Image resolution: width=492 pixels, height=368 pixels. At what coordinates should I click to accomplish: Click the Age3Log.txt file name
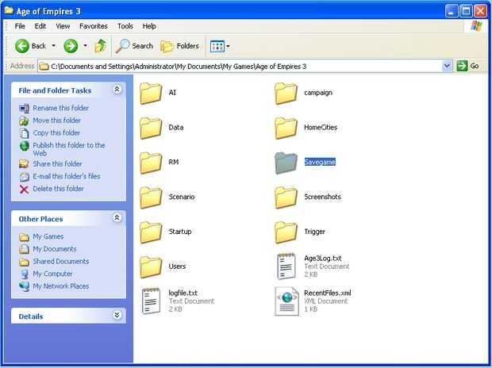click(x=322, y=259)
